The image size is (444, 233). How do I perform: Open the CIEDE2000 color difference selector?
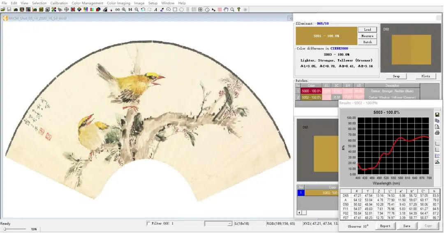(x=339, y=48)
